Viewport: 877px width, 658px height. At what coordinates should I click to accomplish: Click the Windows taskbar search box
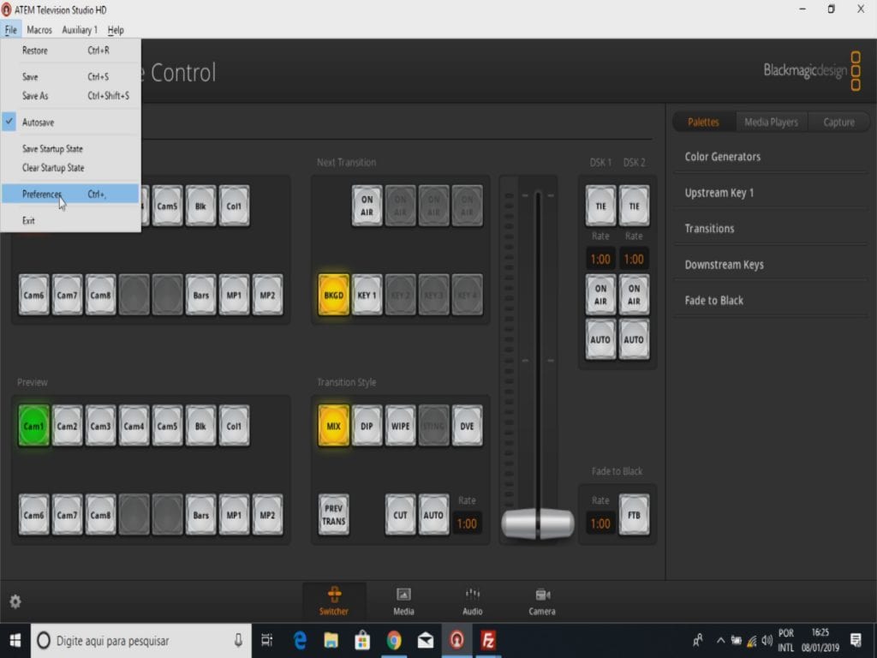point(141,641)
